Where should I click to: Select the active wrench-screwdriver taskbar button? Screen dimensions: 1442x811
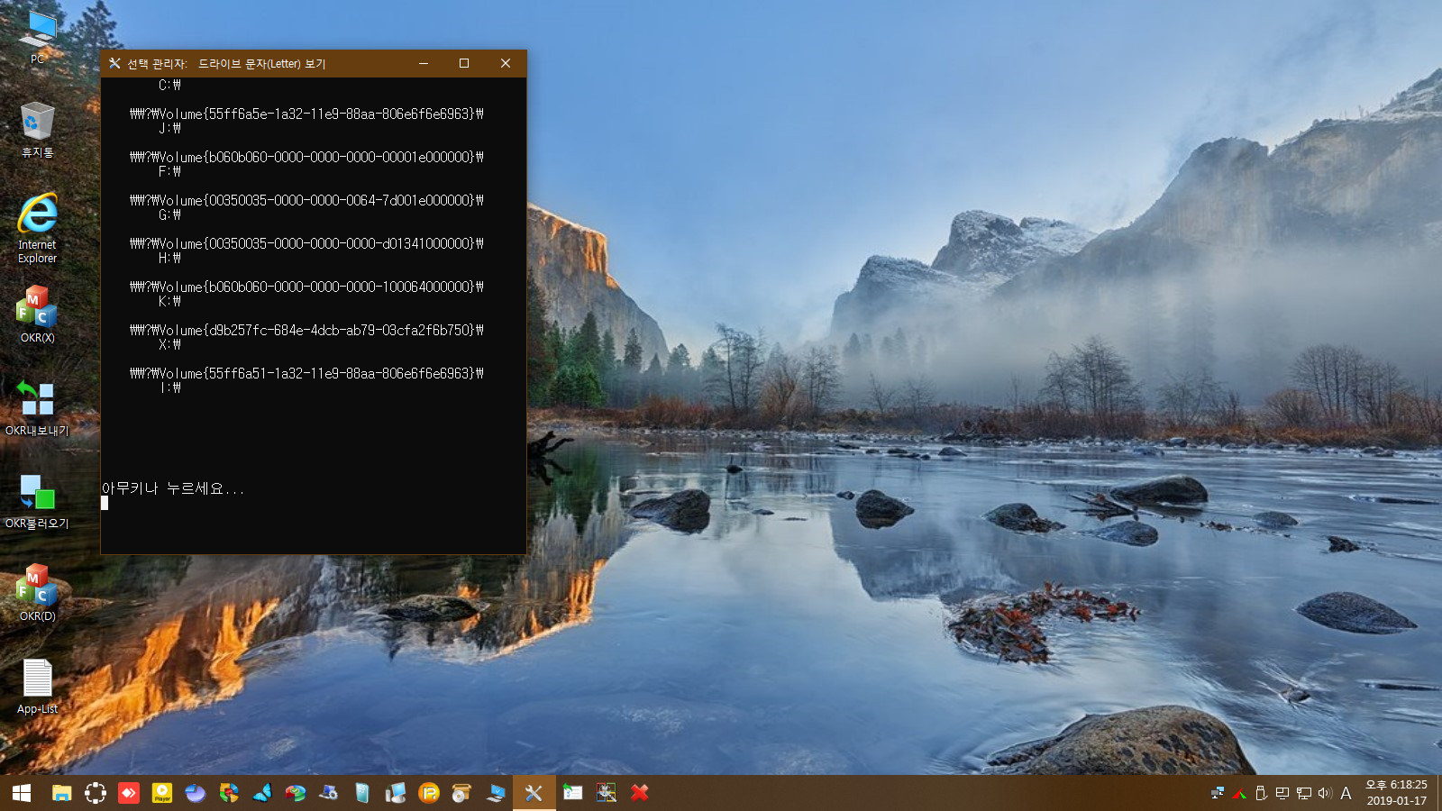[x=534, y=793]
